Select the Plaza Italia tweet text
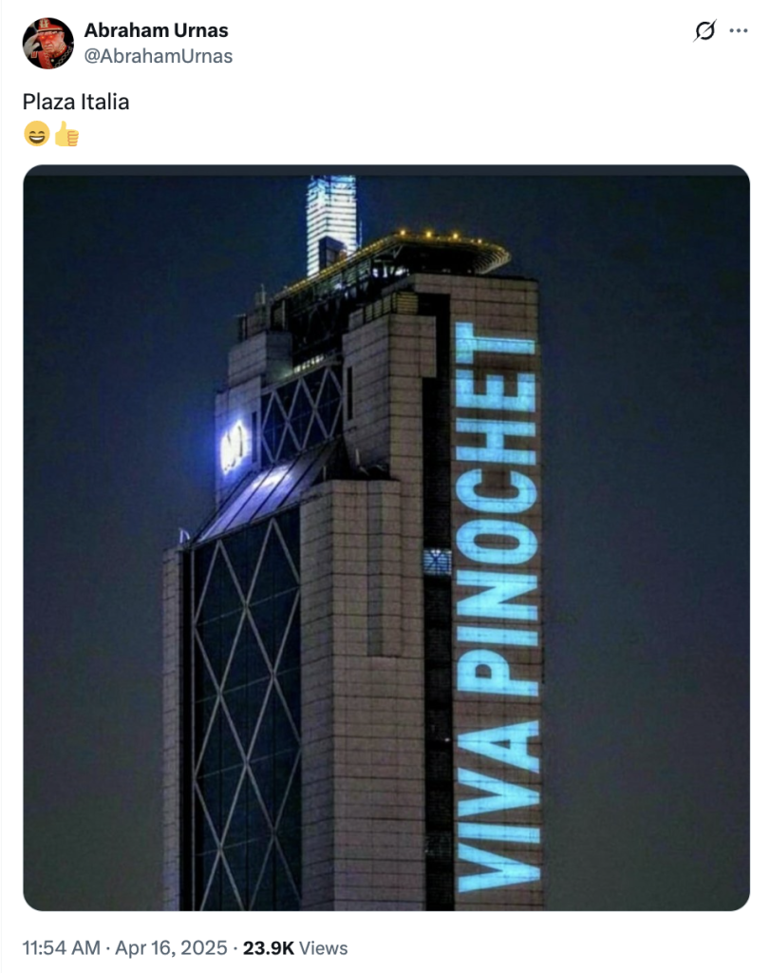770x973 pixels. point(76,102)
